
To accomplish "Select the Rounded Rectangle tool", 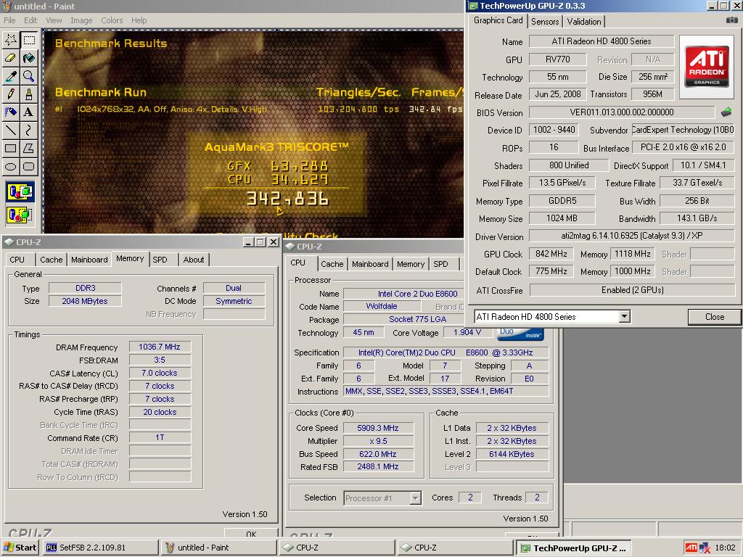I will click(29, 166).
